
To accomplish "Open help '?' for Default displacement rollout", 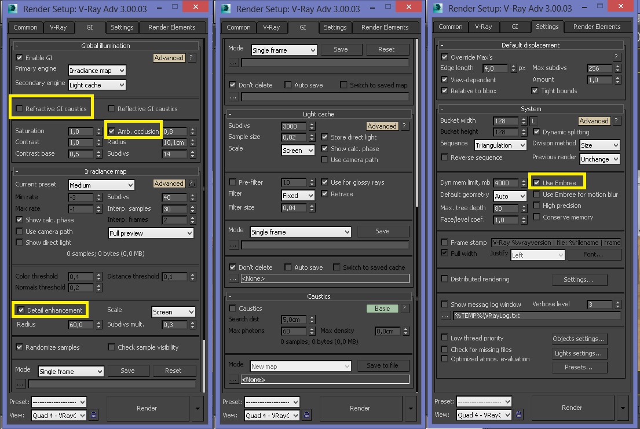I will 616,57.
